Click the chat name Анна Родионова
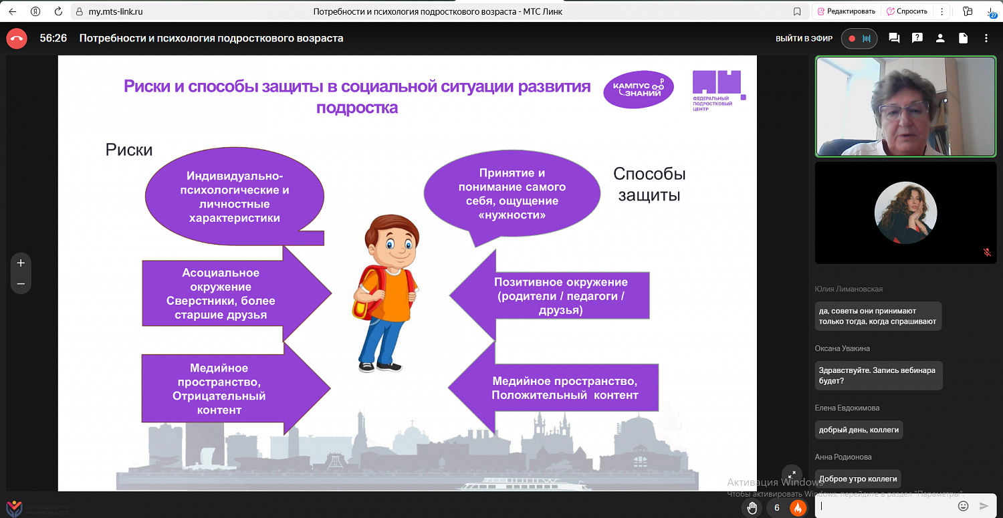Viewport: 1003px width, 518px height. (x=843, y=457)
